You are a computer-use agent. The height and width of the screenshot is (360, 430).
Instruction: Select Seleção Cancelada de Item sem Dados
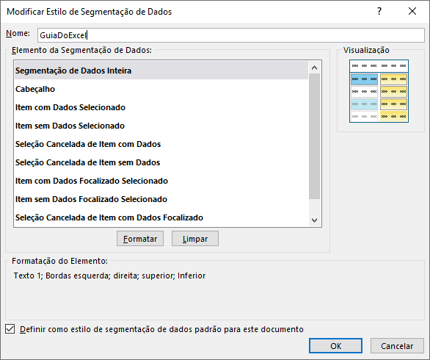click(x=161, y=162)
